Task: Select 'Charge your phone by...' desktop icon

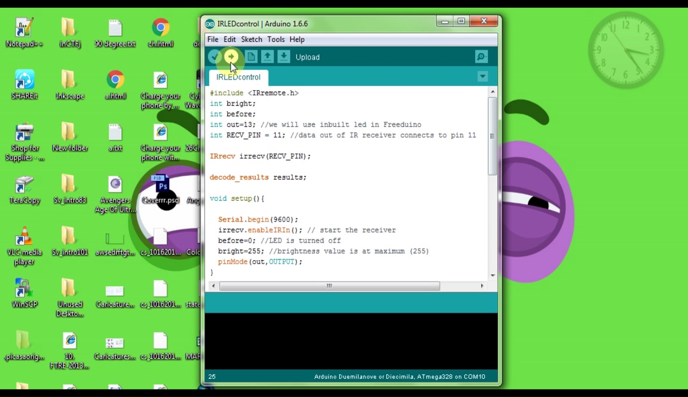Action: tap(160, 90)
